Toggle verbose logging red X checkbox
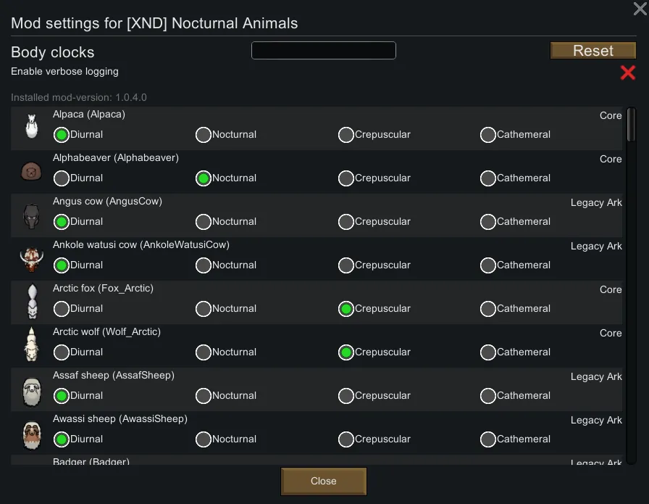The image size is (649, 504). [627, 73]
